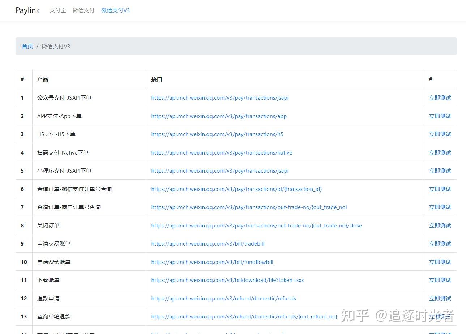Click the Paylink logo
This screenshot has width=466, height=334.
(27, 10)
